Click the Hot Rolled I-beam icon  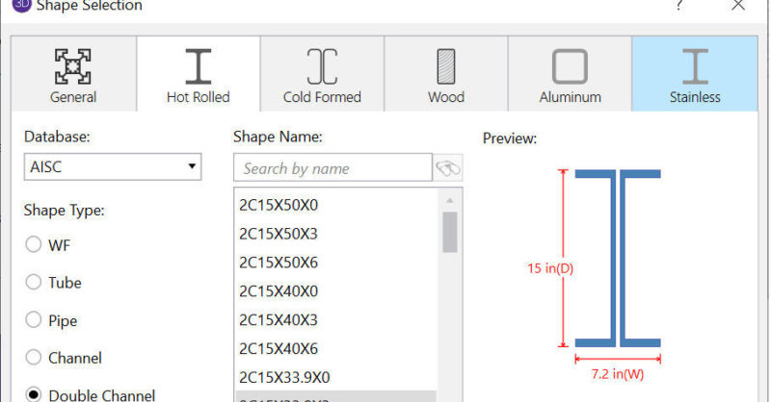[x=198, y=65]
